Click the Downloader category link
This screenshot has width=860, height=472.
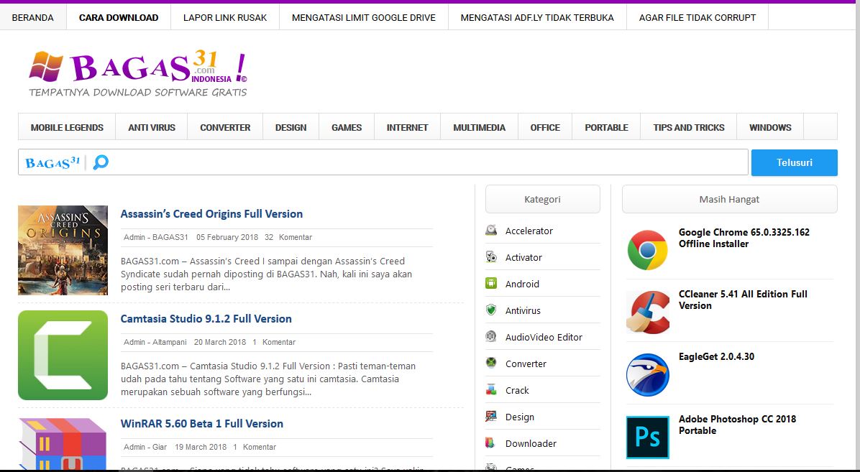531,443
